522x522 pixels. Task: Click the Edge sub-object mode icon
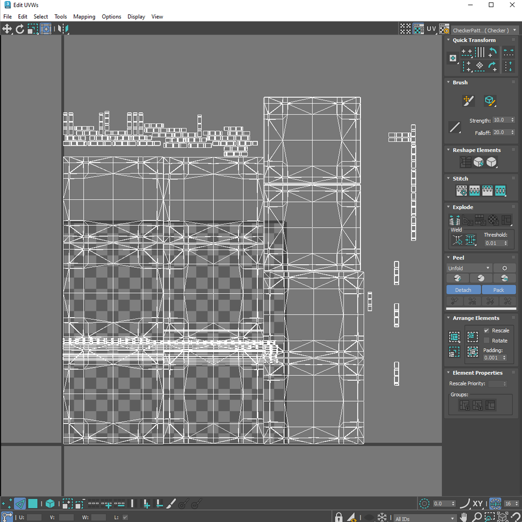click(20, 504)
